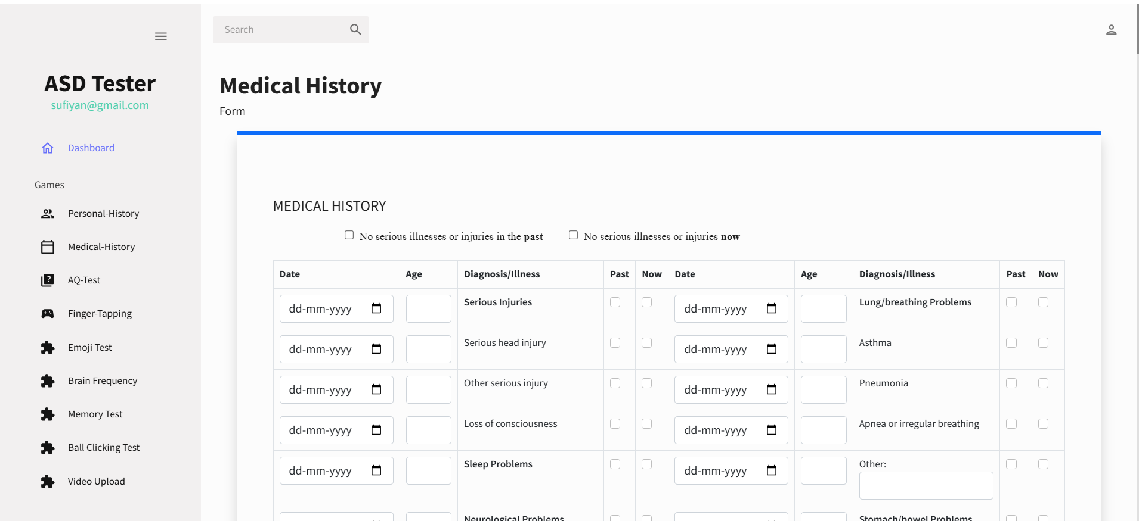The width and height of the screenshot is (1139, 521).
Task: Select the Ball Clicking Test link
Action: click(104, 448)
